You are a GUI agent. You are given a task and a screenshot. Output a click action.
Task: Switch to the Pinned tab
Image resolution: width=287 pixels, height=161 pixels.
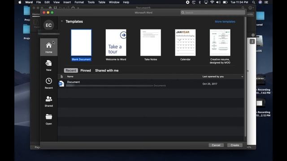(x=86, y=71)
